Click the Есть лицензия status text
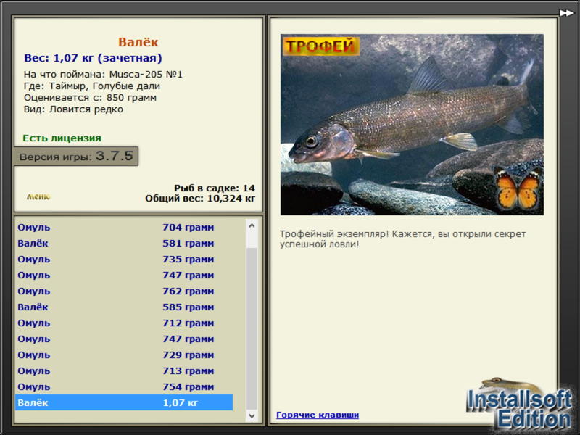The image size is (580, 435). point(62,138)
